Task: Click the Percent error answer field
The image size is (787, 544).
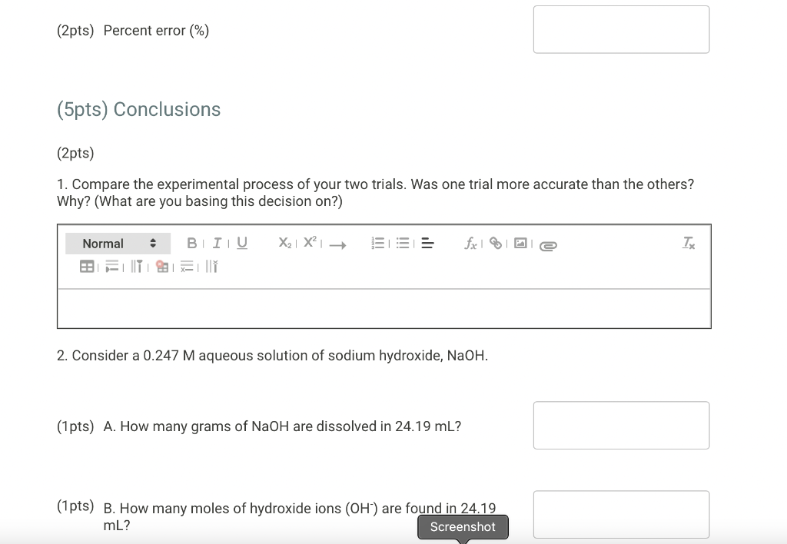Action: pyautogui.click(x=621, y=29)
